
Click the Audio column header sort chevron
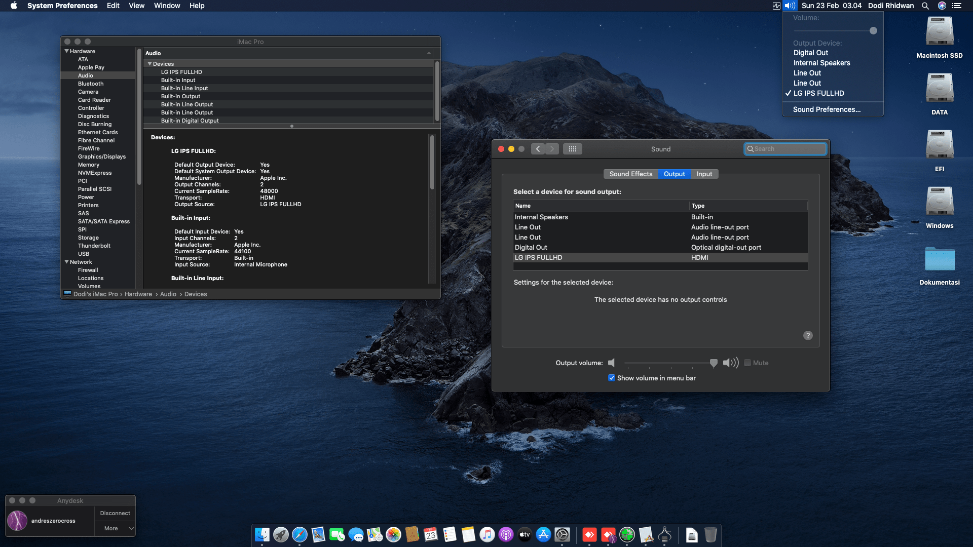pos(429,53)
